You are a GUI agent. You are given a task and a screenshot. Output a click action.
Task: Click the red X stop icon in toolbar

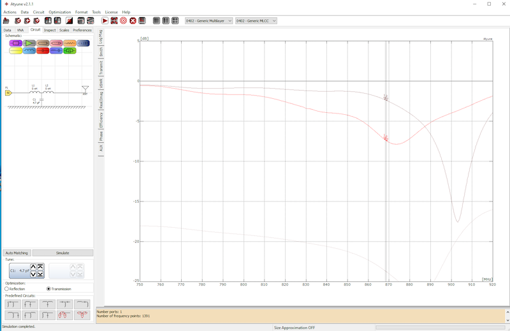pyautogui.click(x=133, y=21)
